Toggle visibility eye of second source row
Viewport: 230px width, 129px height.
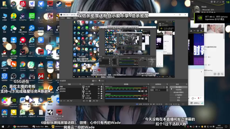pyautogui.click(x=99, y=89)
